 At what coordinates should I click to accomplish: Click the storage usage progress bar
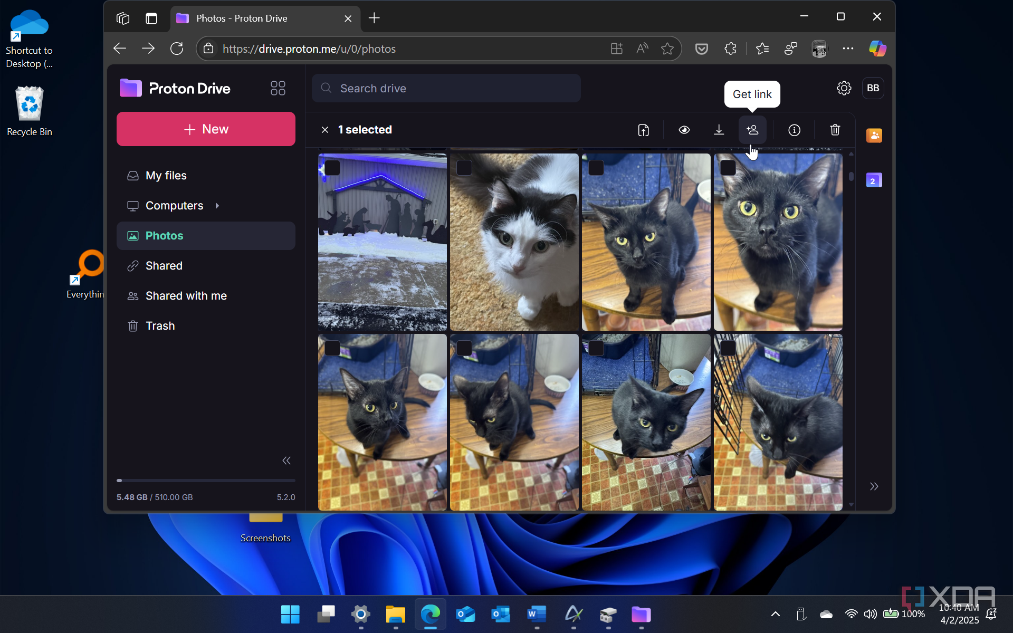[206, 481]
